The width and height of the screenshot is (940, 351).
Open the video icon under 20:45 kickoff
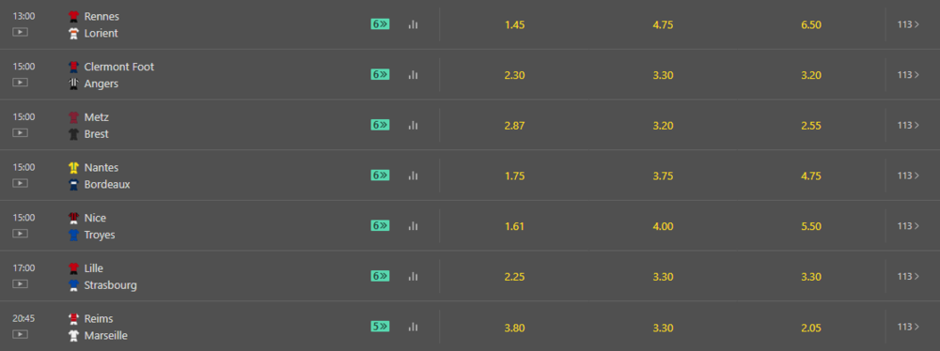coord(20,333)
